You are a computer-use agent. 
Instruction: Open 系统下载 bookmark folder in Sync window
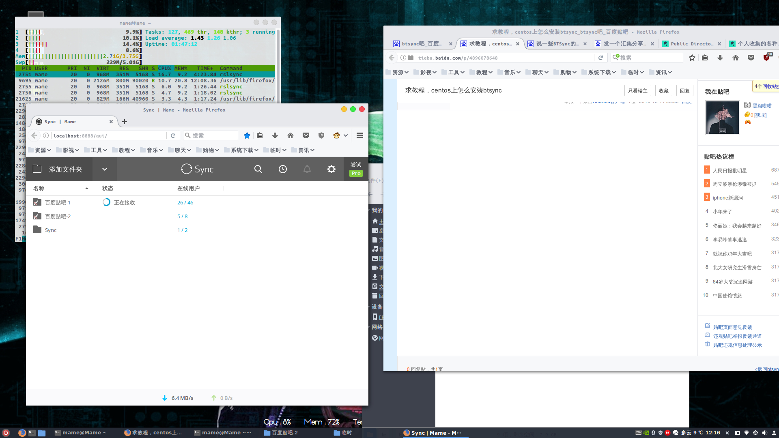(x=242, y=150)
